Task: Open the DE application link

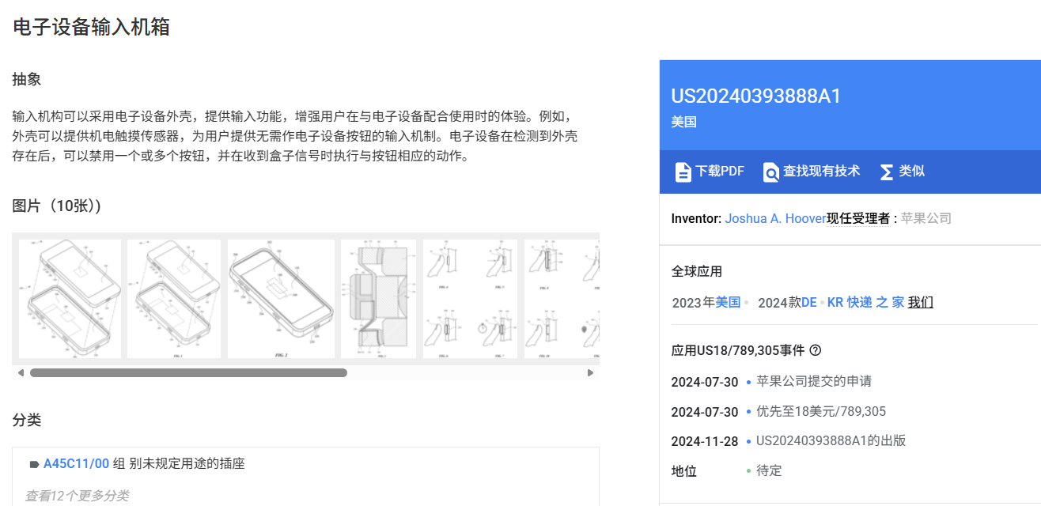Action: [808, 302]
